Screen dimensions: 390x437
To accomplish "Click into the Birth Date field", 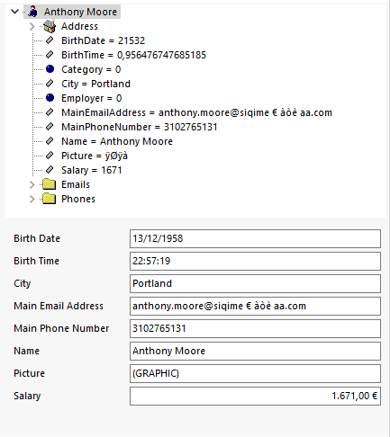I will (x=255, y=238).
